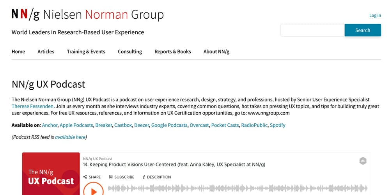Open the Log in link

(x=375, y=16)
